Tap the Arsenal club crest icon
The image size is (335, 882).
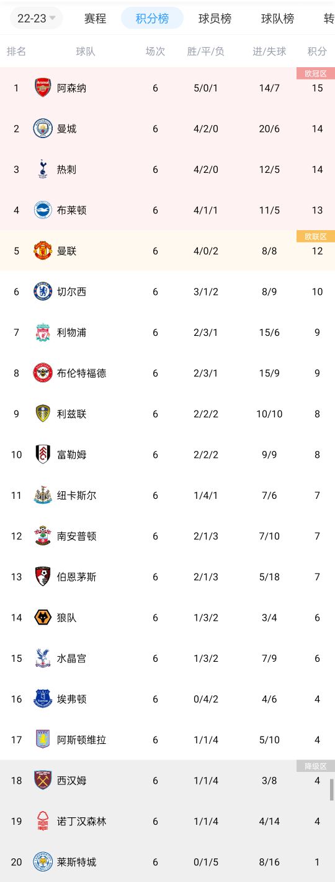click(43, 88)
